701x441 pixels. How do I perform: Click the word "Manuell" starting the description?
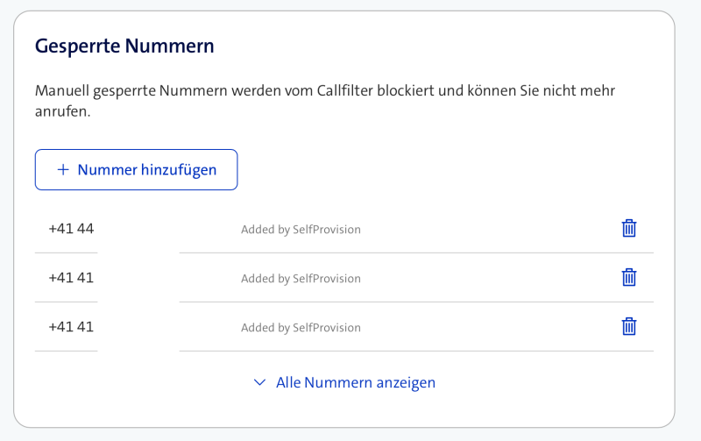64,90
